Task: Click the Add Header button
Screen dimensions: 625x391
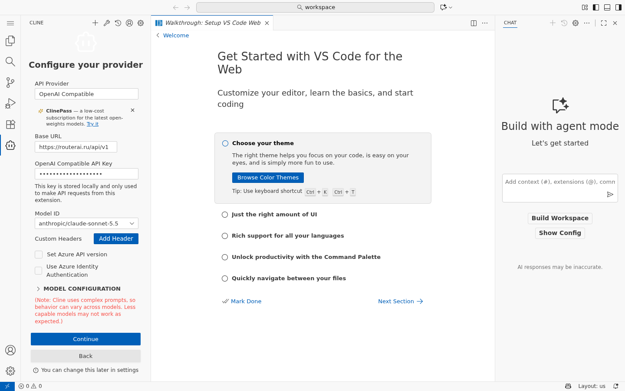Action: tap(116, 239)
